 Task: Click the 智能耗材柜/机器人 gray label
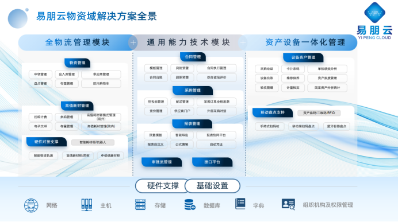coord(93,142)
